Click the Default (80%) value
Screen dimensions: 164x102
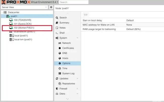point(133,29)
